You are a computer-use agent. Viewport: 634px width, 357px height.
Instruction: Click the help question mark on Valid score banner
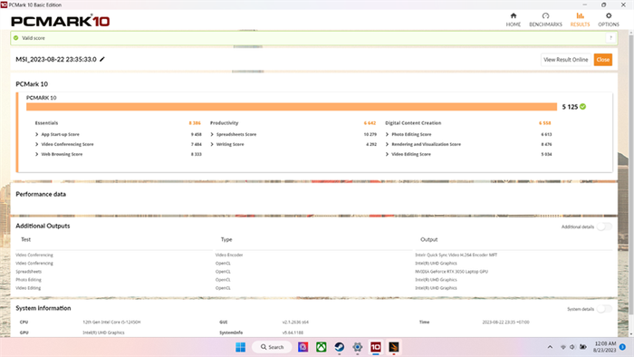click(610, 38)
